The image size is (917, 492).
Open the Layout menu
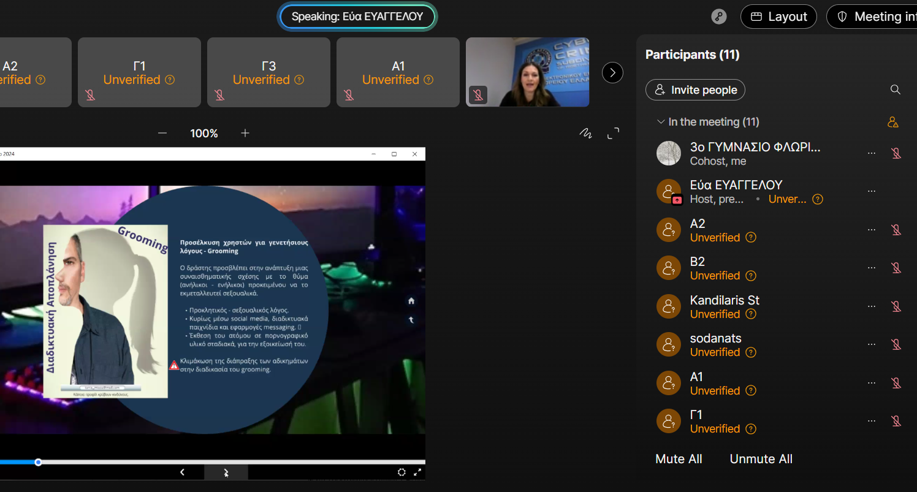(778, 17)
